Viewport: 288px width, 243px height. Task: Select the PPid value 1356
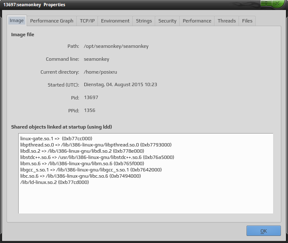pyautogui.click(x=90, y=110)
